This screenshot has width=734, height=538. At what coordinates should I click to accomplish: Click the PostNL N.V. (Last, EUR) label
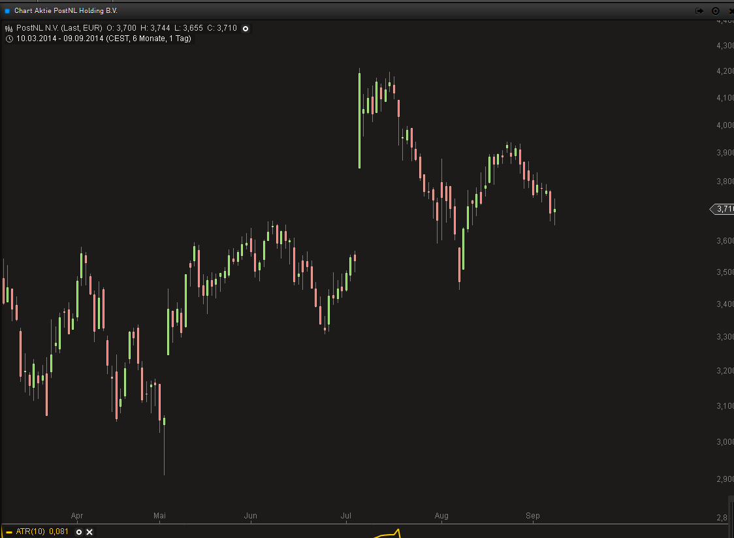point(59,29)
